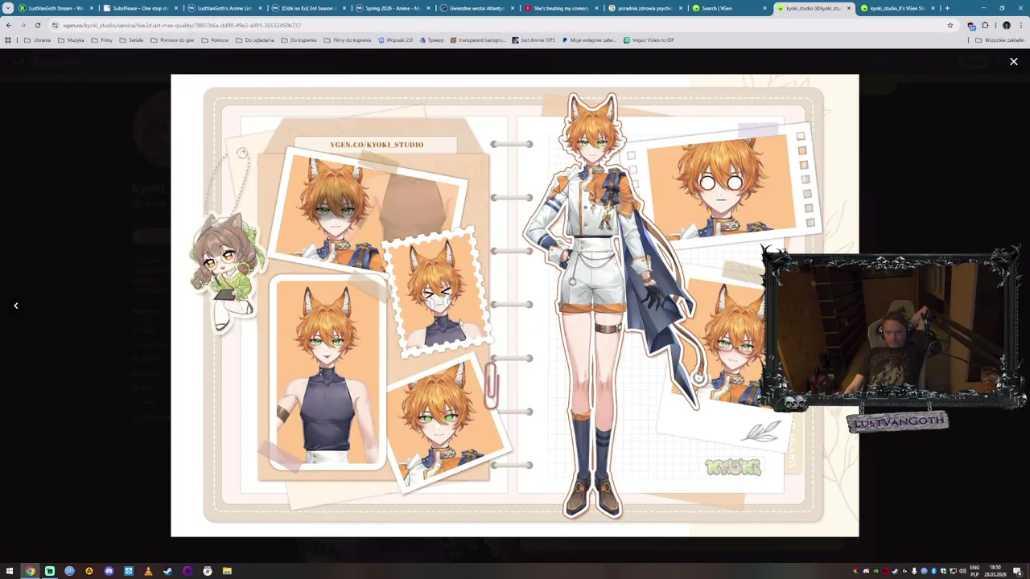Screen dimensions: 1030x579
Task: Open the Do oglądania bookmark folder
Action: pos(254,39)
